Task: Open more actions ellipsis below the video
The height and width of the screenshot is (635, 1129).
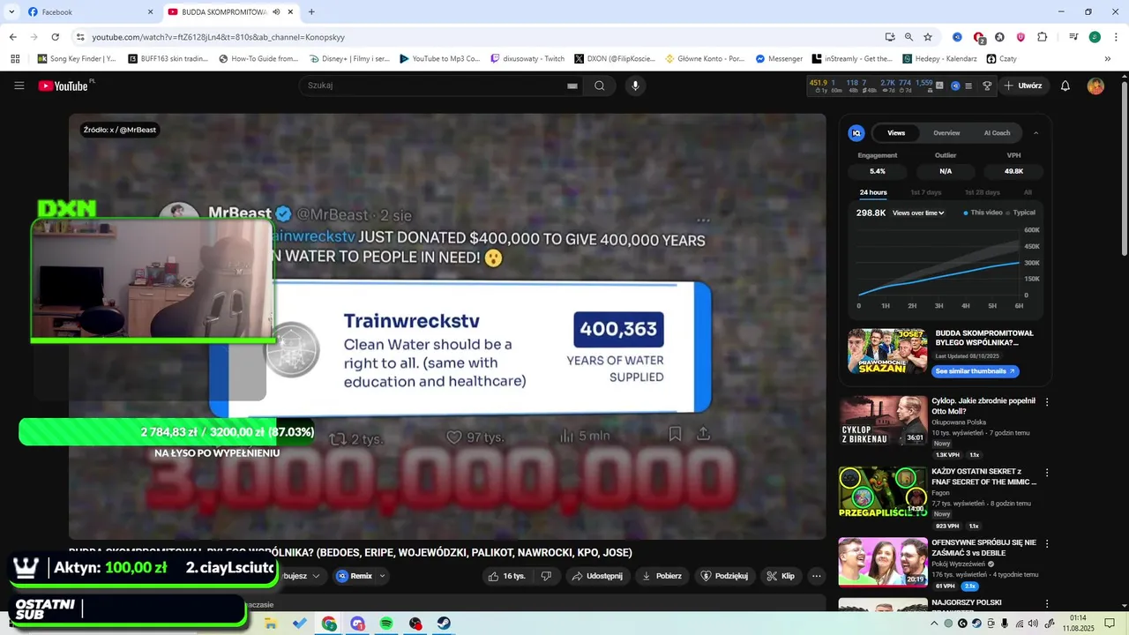Action: pyautogui.click(x=817, y=576)
